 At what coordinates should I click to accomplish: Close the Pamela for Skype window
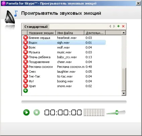(138, 3)
